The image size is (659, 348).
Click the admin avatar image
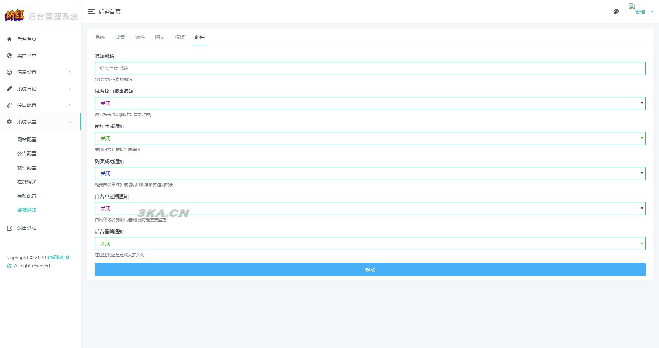[632, 6]
